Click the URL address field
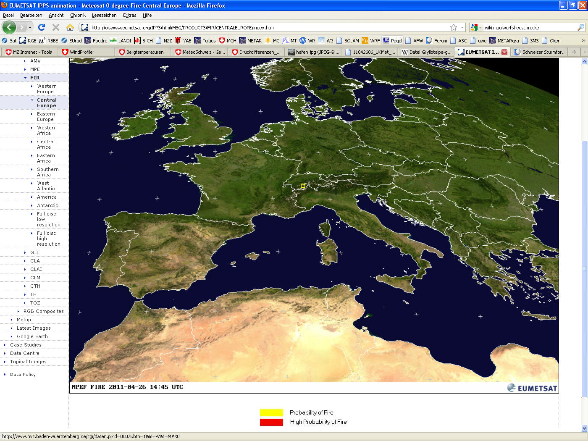588x441 pixels. 269,27
